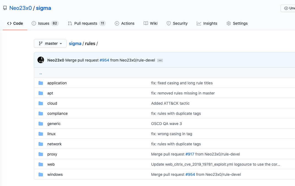This screenshot has height=186, width=295.
Task: Click the folder icon next to proxy
Action: pyautogui.click(x=41, y=154)
